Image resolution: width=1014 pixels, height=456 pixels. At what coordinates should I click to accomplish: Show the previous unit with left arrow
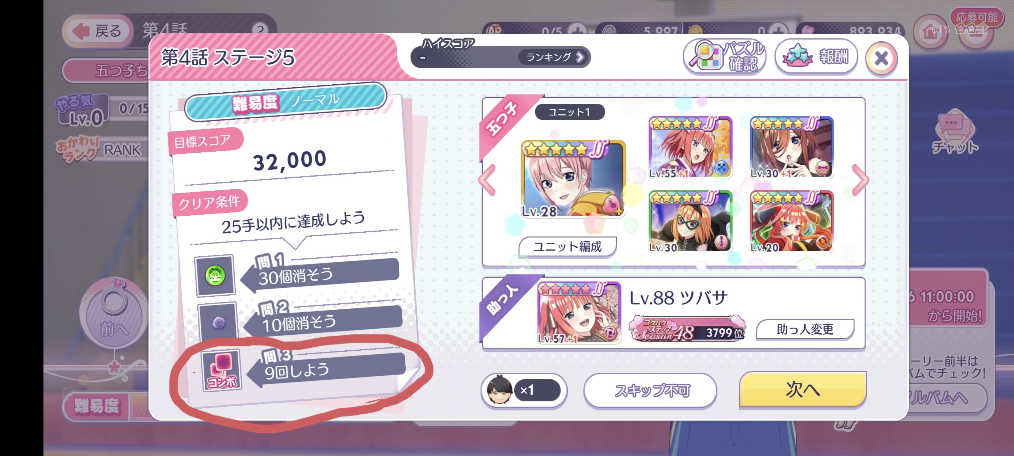click(487, 180)
